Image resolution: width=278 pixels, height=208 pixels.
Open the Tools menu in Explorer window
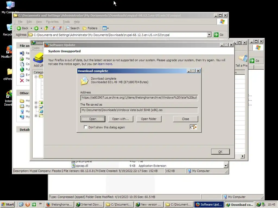click(x=66, y=22)
